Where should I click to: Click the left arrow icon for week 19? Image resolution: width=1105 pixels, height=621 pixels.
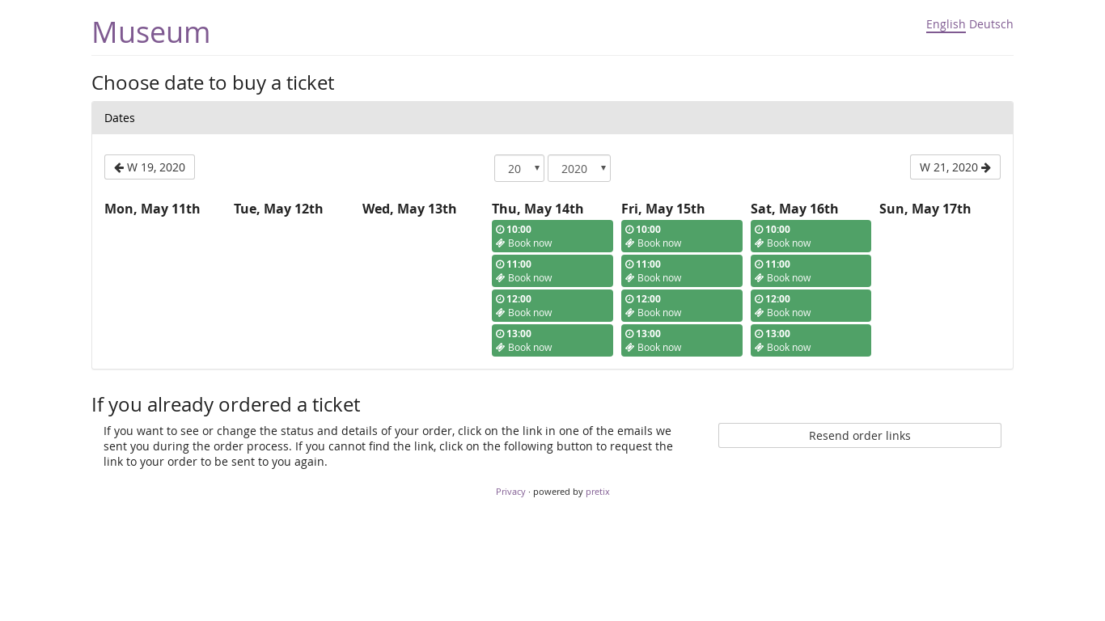click(119, 167)
